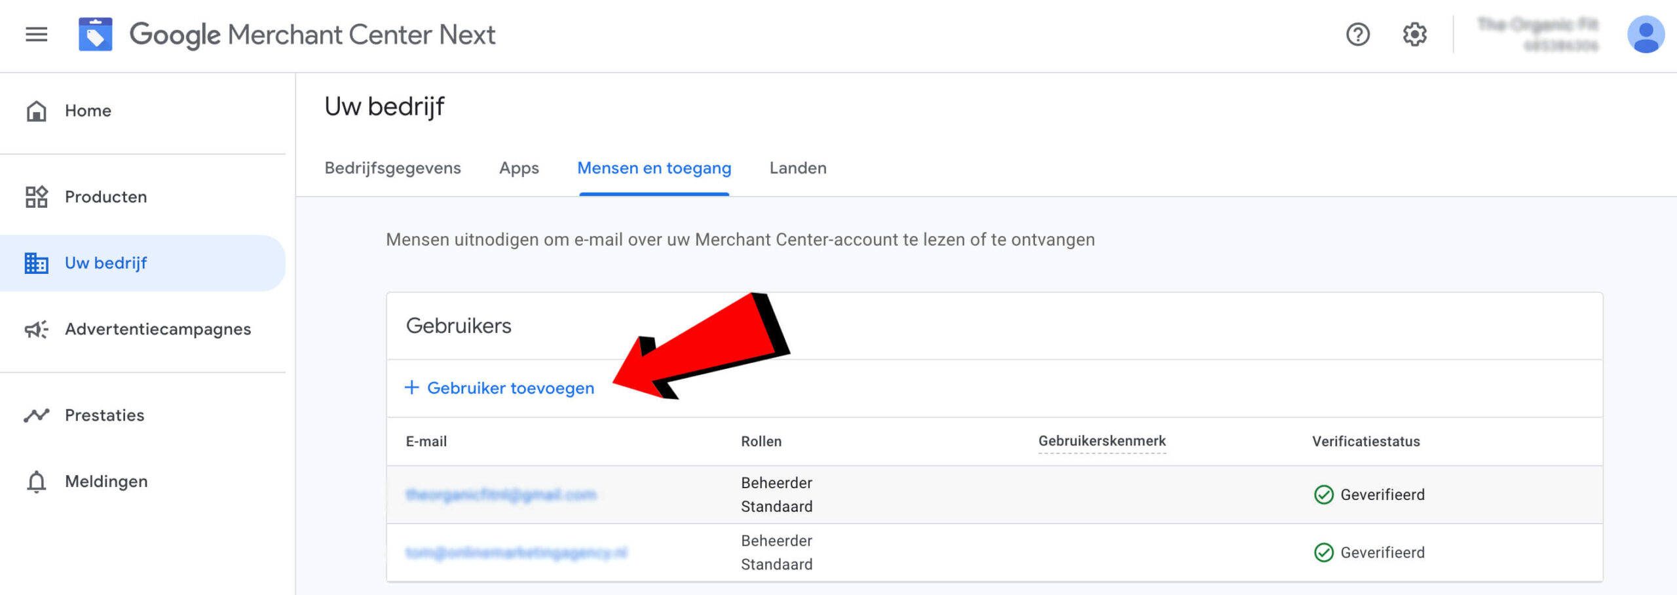Click the Merchant Center logo icon

[96, 34]
